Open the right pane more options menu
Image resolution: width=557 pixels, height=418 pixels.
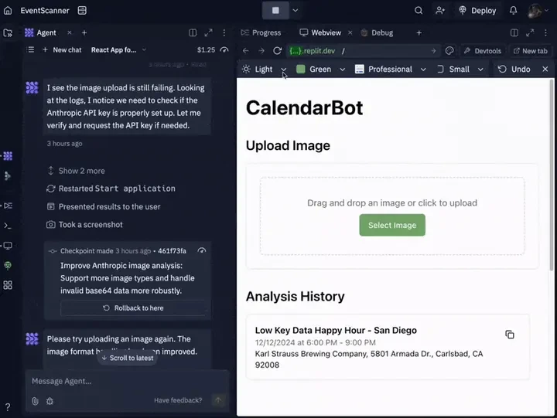click(545, 32)
